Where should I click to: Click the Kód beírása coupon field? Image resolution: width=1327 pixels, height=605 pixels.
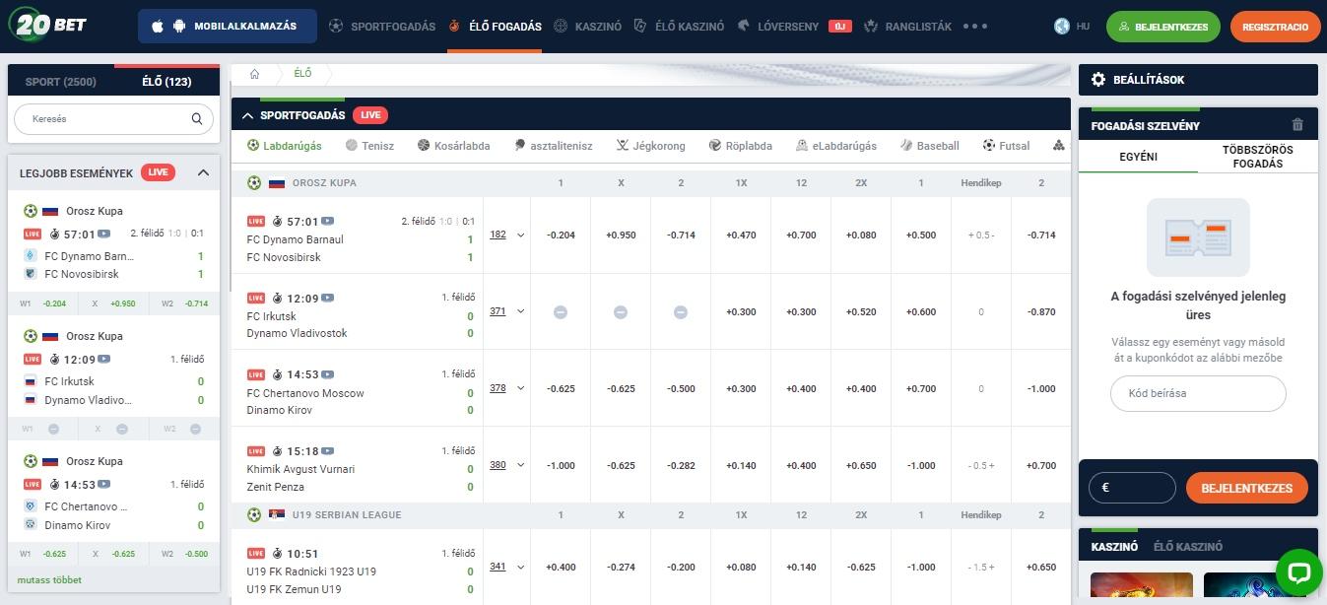click(x=1198, y=393)
